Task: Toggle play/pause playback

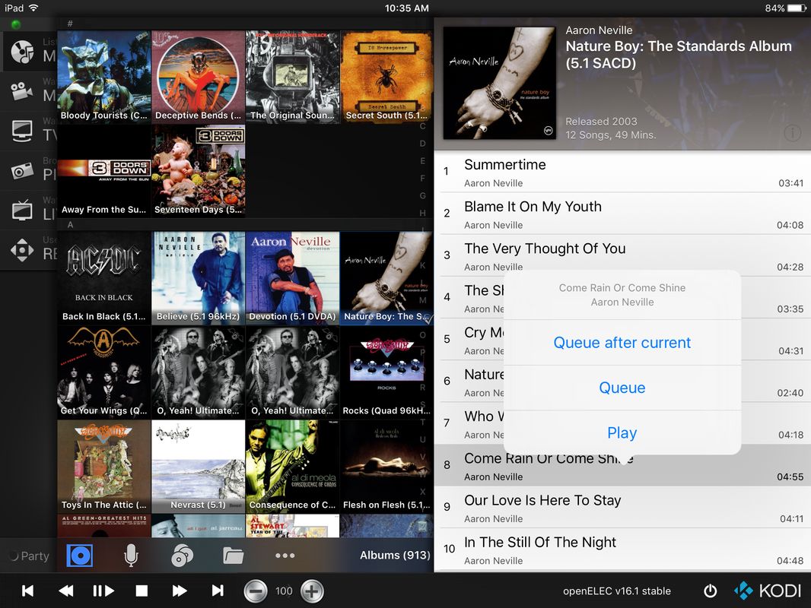Action: [x=103, y=591]
